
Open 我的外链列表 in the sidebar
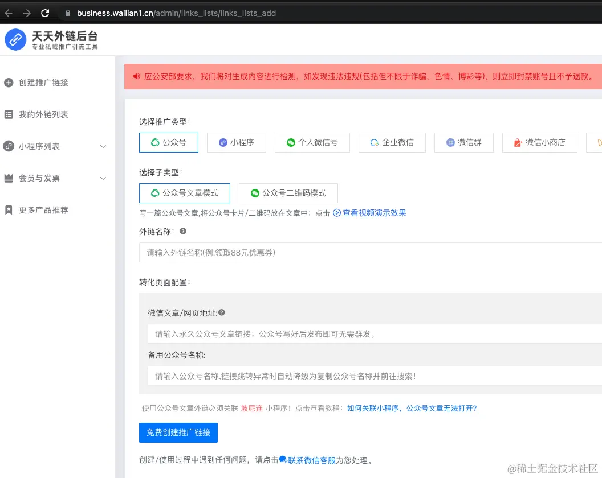click(43, 114)
